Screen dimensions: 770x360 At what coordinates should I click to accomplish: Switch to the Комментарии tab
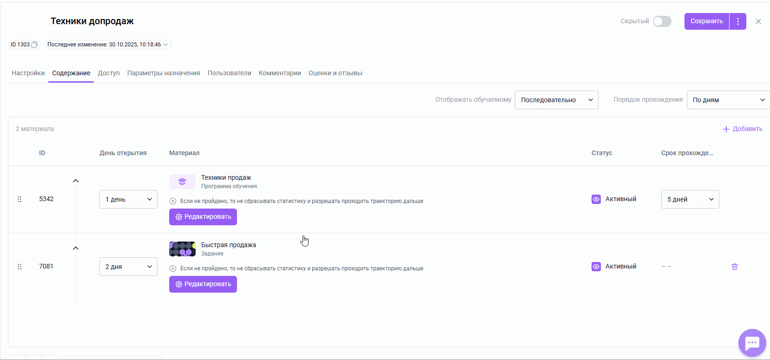(x=280, y=73)
